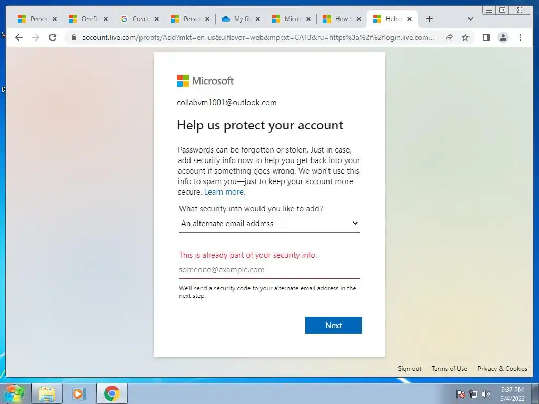This screenshot has width=539, height=404.
Task: Click the taskbar clock showing 9:37 PM
Action: pos(512,394)
